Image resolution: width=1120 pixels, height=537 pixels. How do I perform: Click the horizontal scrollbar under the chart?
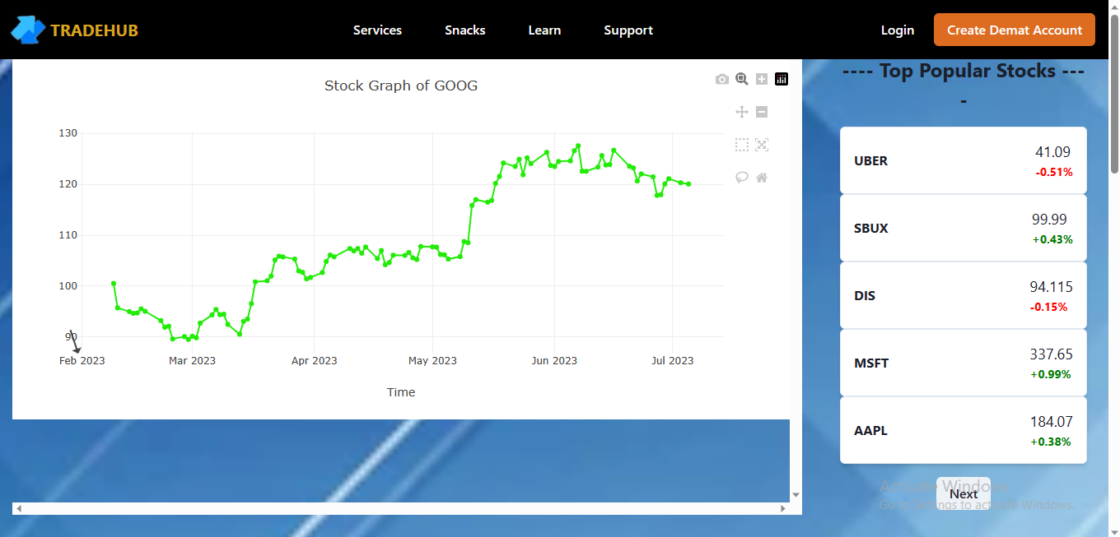401,508
